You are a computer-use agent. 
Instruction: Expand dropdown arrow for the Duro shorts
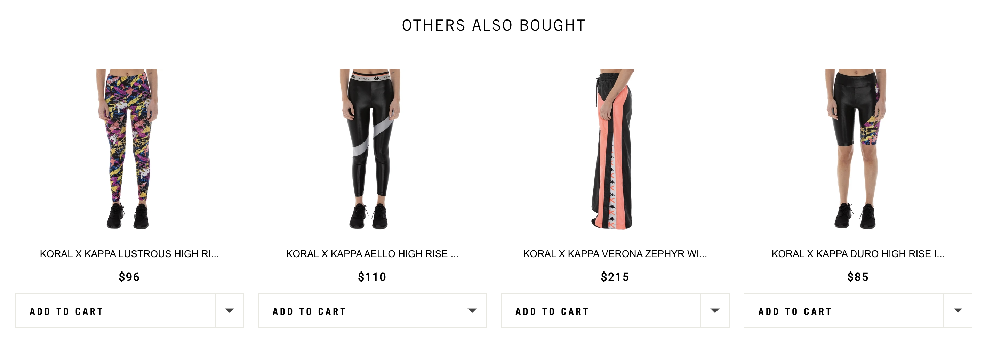click(x=958, y=311)
